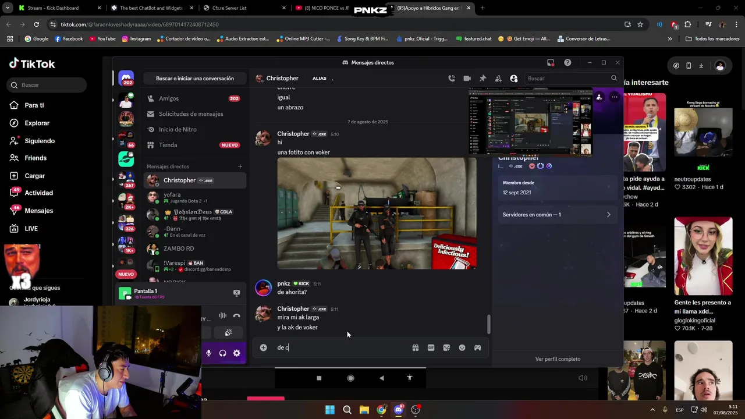The height and width of the screenshot is (419, 745).
Task: Open Discord inbox icon in title bar
Action: [551, 63]
